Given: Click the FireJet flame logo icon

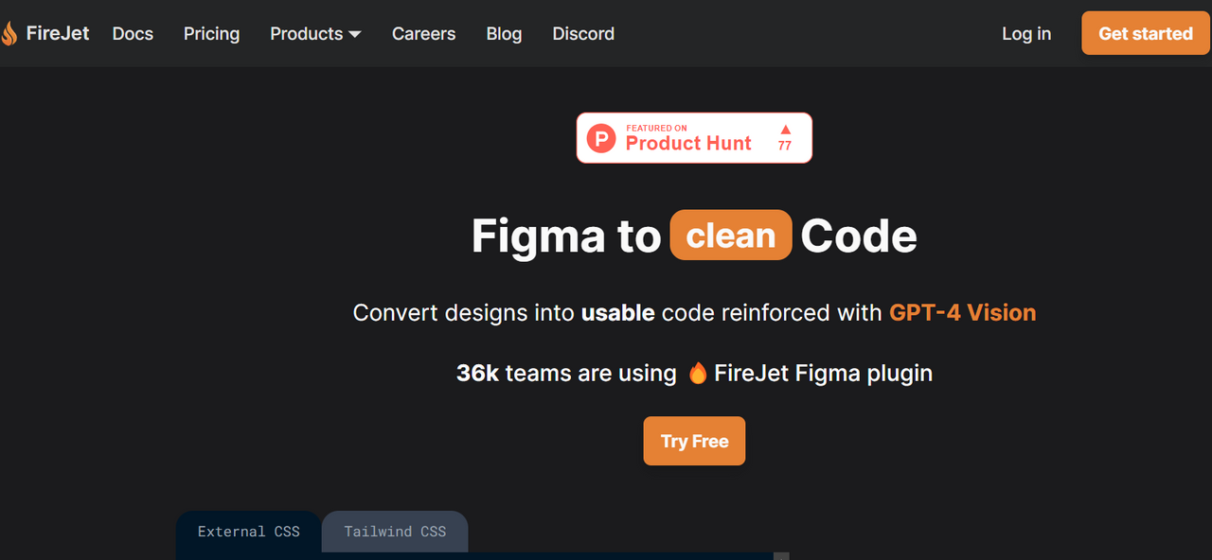Looking at the screenshot, I should point(9,34).
